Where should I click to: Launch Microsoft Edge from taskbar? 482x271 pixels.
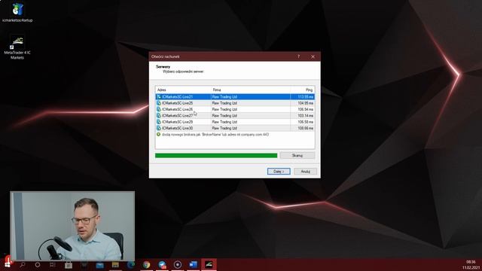point(130,264)
